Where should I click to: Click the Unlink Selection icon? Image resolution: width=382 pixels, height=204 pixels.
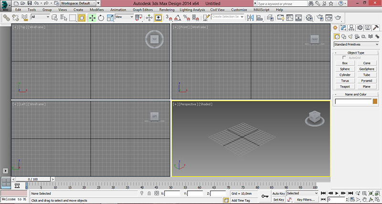[15, 18]
